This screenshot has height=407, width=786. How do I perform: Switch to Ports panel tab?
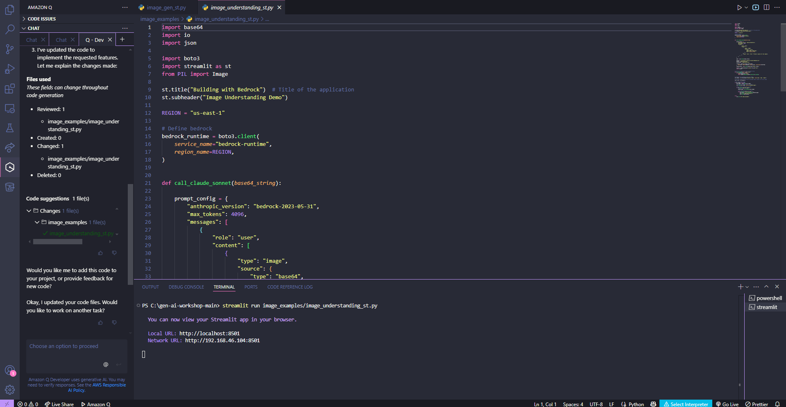point(251,287)
